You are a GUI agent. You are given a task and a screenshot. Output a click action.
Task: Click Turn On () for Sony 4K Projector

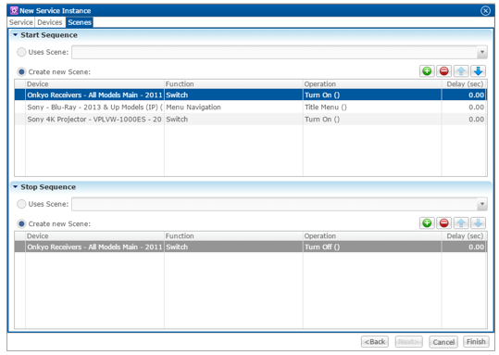(x=372, y=120)
